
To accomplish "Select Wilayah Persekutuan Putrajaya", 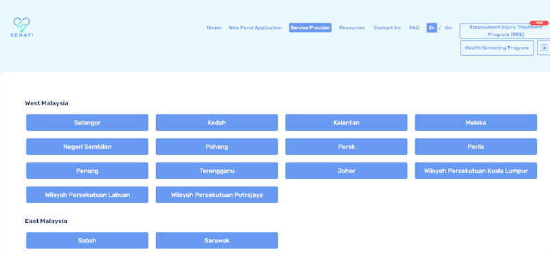I will 217,195.
